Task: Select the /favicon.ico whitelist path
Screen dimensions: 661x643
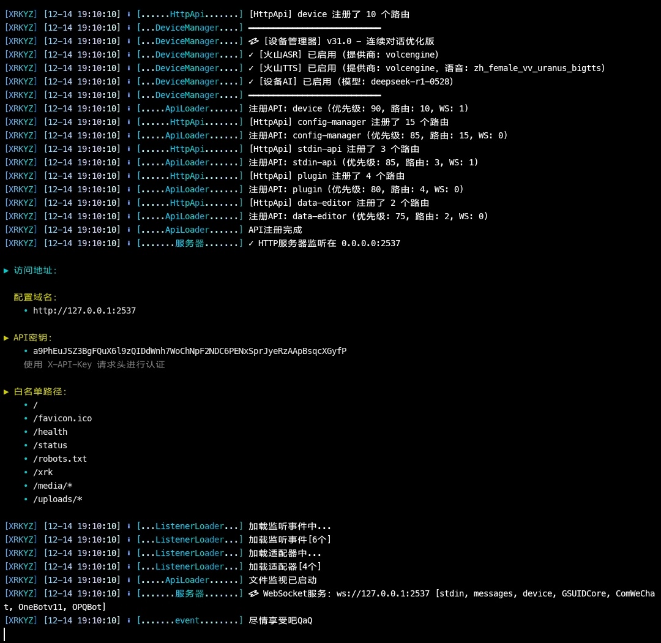Action: (x=62, y=418)
